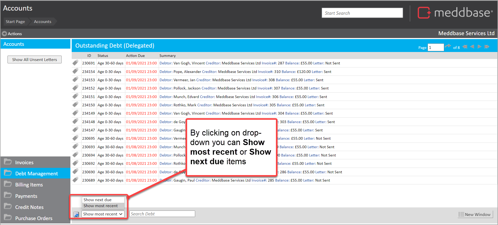Viewport: 498px width, 225px height.
Task: Open Credit Notes in the sidebar
Action: [x=29, y=207]
